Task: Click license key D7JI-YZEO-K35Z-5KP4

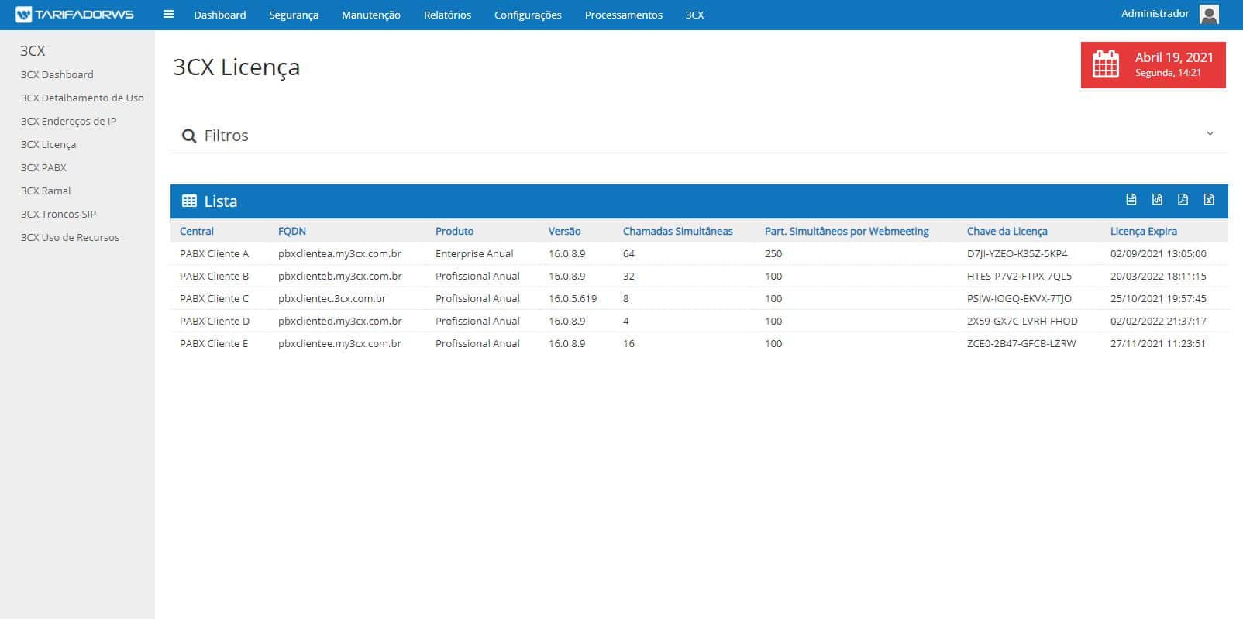Action: [1017, 253]
